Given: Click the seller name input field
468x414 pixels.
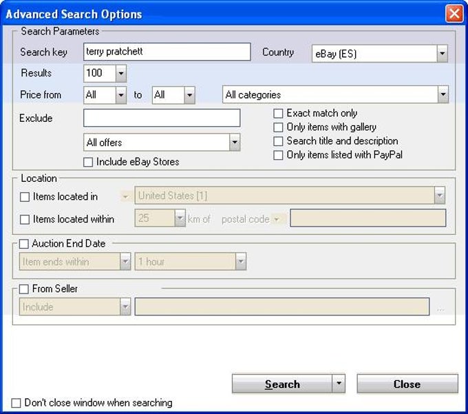Looking at the screenshot, I should pos(282,307).
